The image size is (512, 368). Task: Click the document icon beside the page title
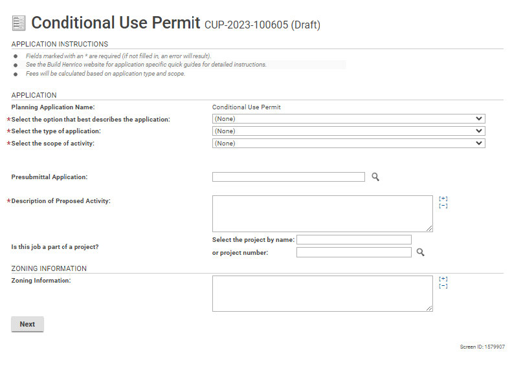19,23
